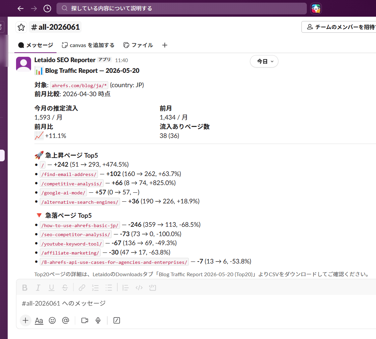Screen dimensions: 376x339
Task: Open the colorful assistant icon near search
Action: coord(316,9)
